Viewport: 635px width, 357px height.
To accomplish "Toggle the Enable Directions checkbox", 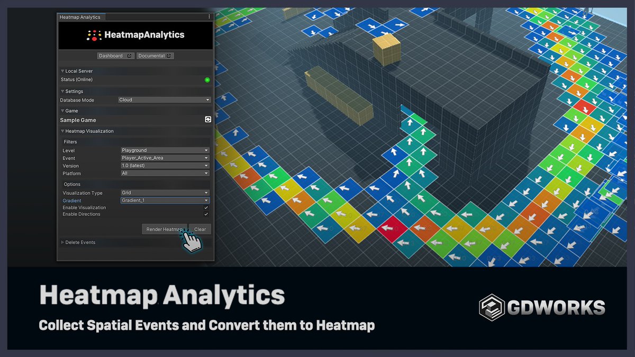I will coord(206,214).
